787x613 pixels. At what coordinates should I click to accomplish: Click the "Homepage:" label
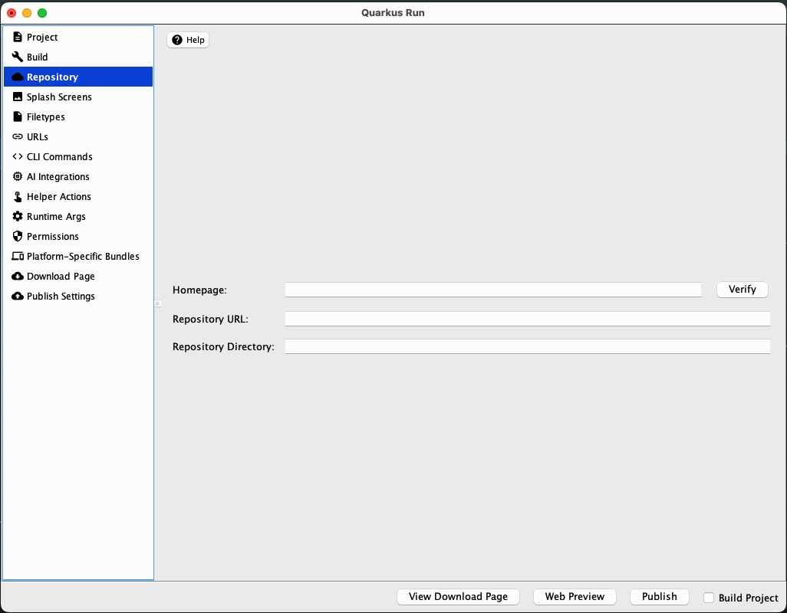199,290
